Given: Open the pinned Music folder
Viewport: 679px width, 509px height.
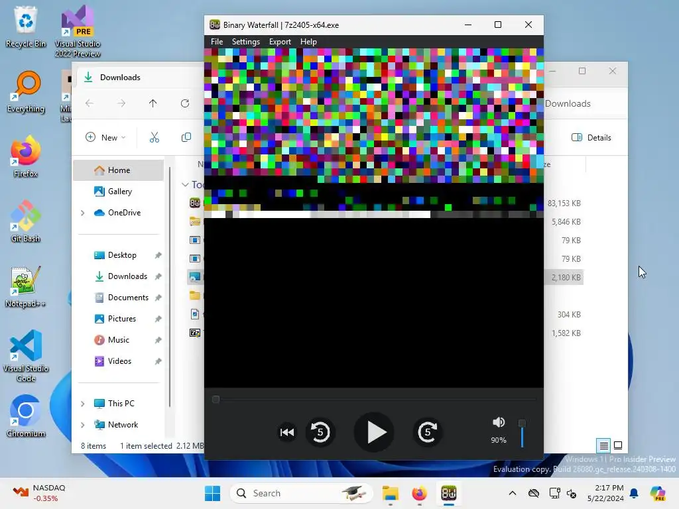Looking at the screenshot, I should point(118,340).
